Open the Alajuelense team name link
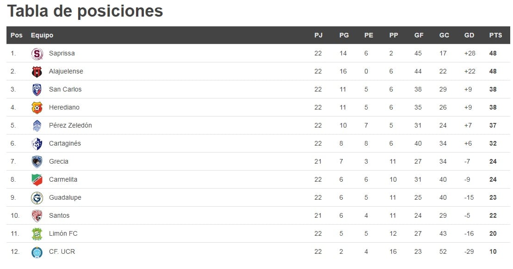The width and height of the screenshot is (513, 269). click(x=66, y=71)
